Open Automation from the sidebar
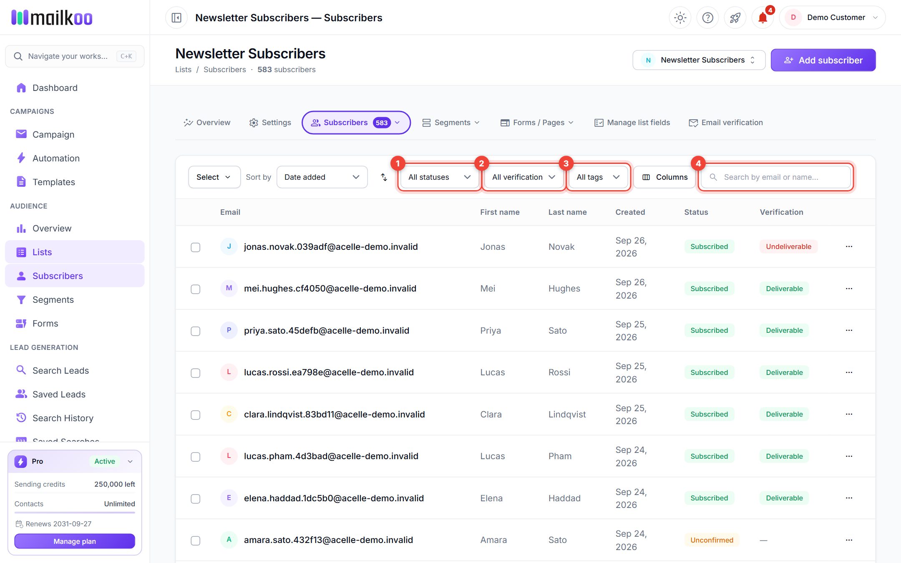This screenshot has width=901, height=563. point(75,158)
